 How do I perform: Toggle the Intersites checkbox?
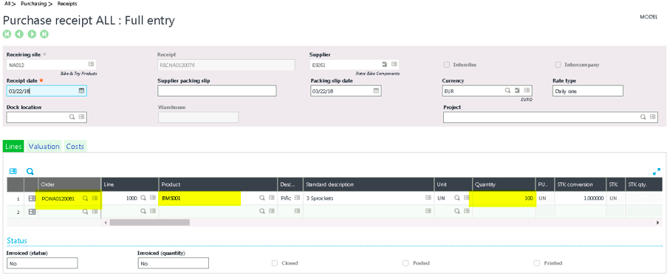tap(446, 65)
